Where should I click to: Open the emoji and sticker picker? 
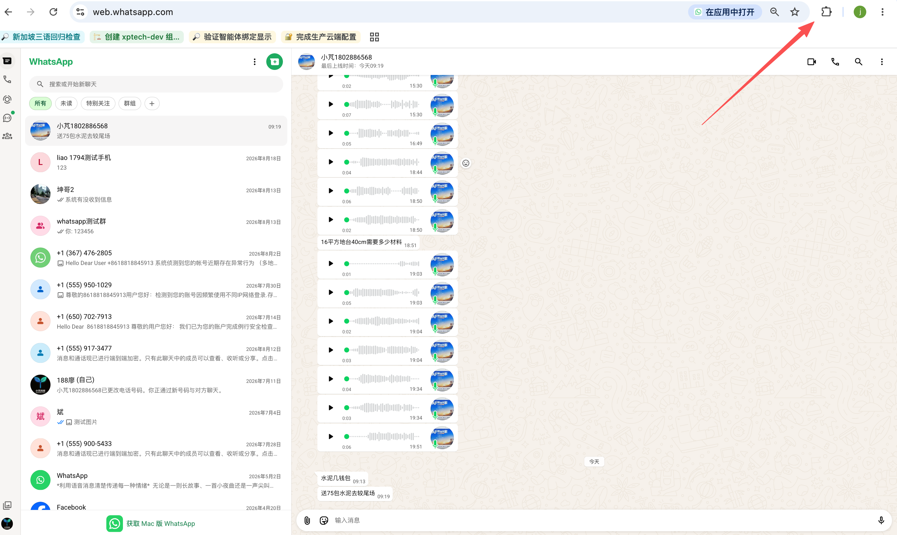pos(324,520)
